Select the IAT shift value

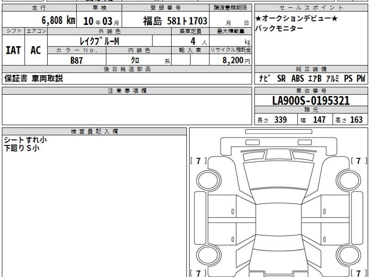(x=13, y=50)
